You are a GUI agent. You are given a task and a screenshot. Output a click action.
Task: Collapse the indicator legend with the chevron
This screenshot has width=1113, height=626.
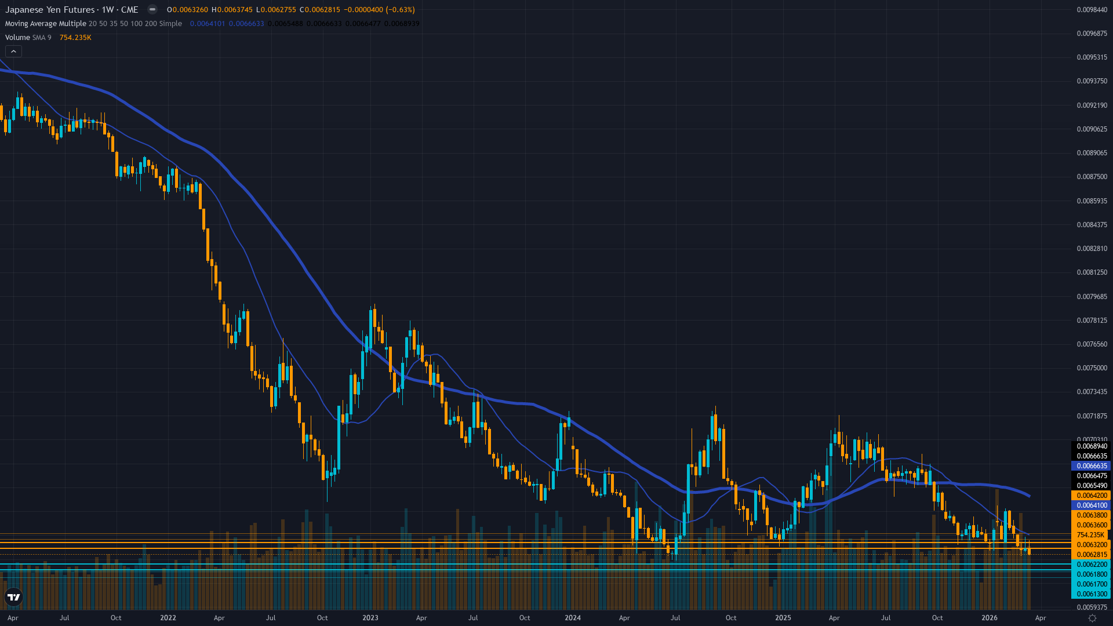coord(13,52)
